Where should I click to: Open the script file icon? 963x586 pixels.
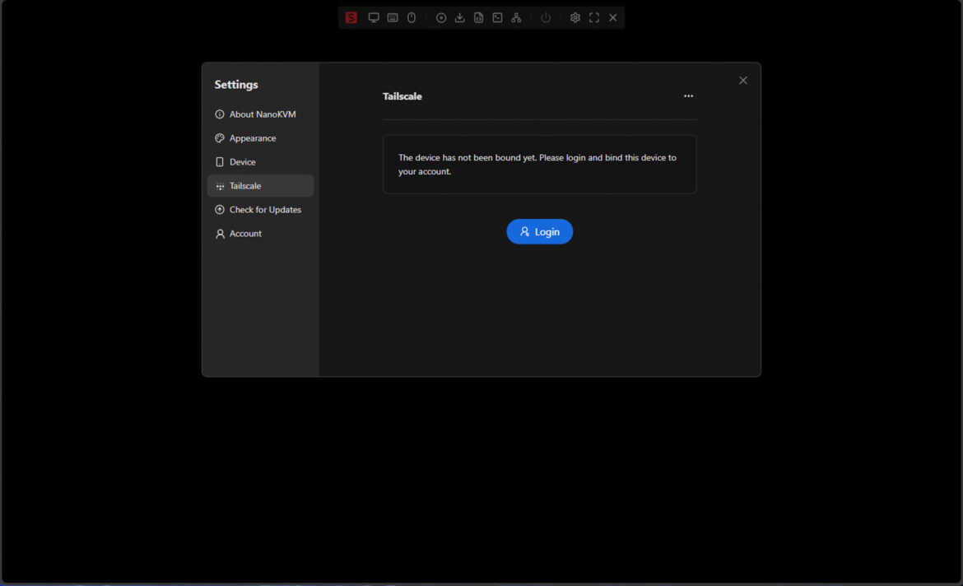(478, 18)
